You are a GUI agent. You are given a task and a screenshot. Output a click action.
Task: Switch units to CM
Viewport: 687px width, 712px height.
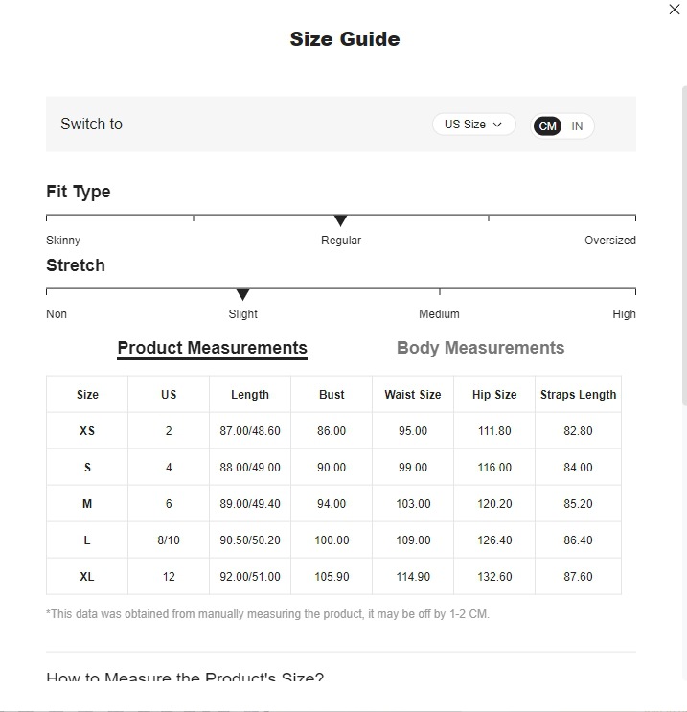[547, 126]
